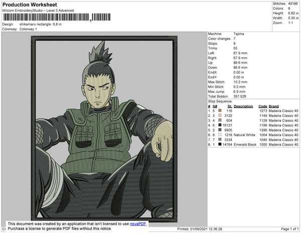The height and width of the screenshot is (233, 301).
Task: Click the Max Jump value 6.9 mm
Action: coord(239,91)
